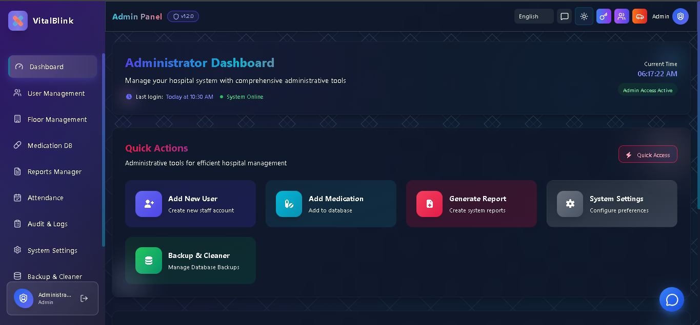Open the Medication DB sidebar icon
700x325 pixels.
tap(16, 145)
